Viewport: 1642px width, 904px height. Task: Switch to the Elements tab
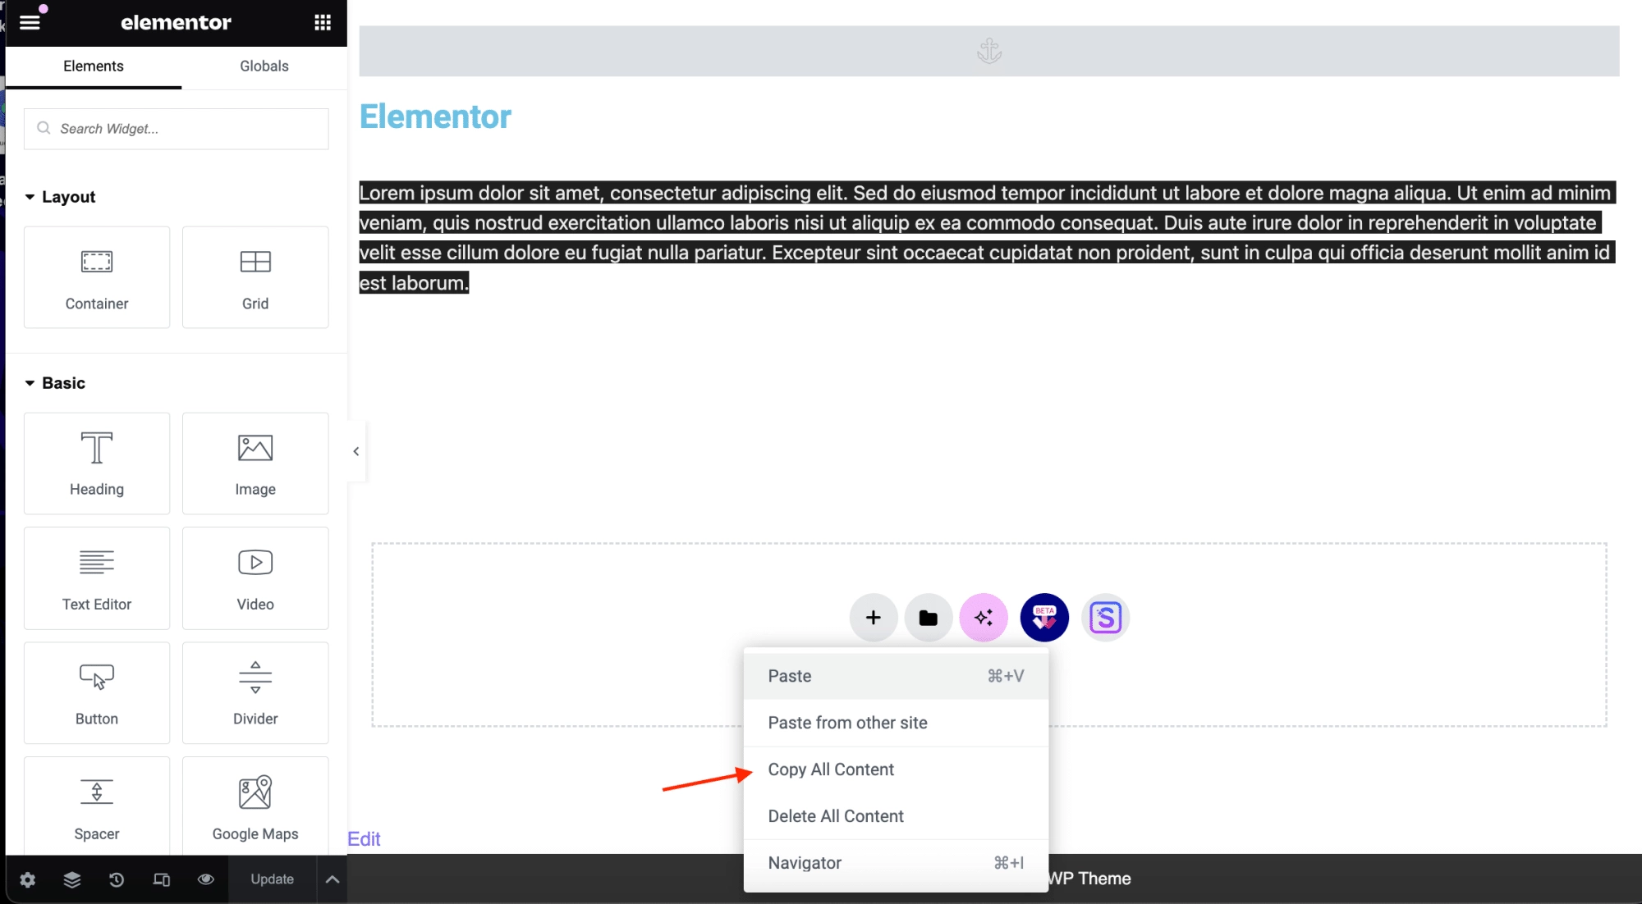(94, 66)
